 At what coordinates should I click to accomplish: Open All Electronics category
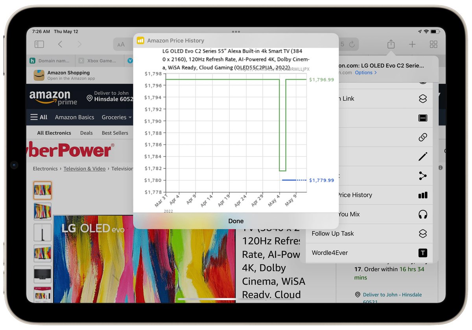tap(54, 133)
